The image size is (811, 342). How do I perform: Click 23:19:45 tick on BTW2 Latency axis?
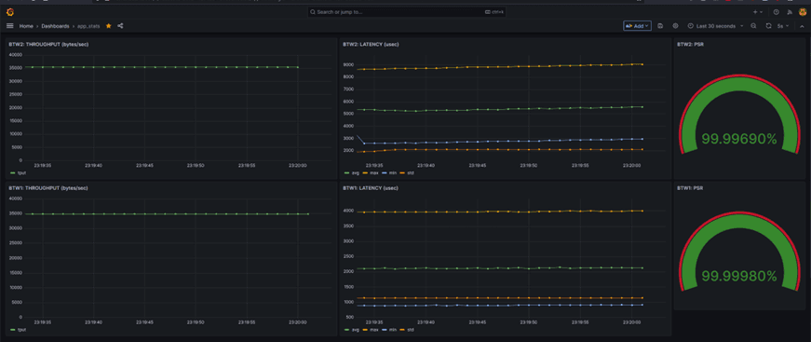click(x=477, y=166)
